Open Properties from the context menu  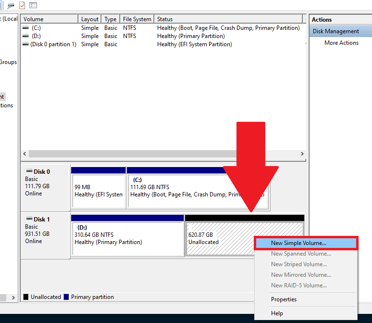284,299
